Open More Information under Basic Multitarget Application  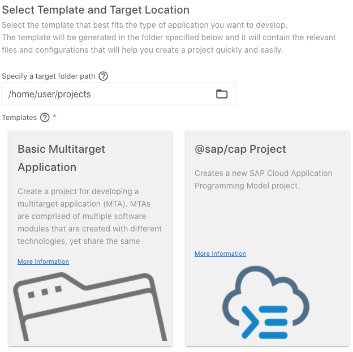[x=43, y=261]
